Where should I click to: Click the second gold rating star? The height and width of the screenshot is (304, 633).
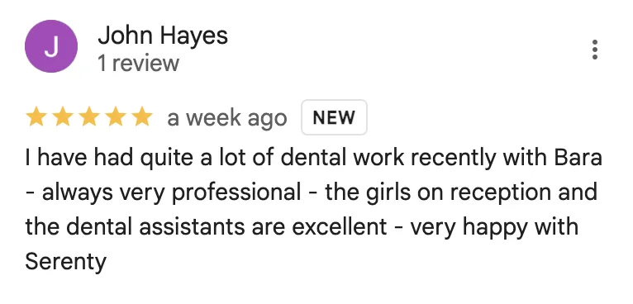pos(62,117)
